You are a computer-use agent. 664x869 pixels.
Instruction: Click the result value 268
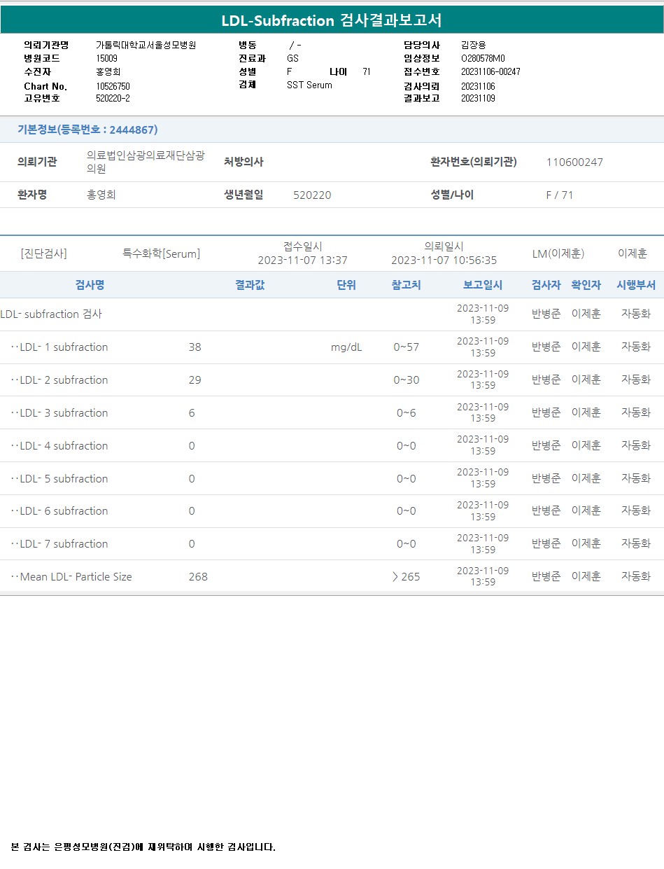[198, 577]
